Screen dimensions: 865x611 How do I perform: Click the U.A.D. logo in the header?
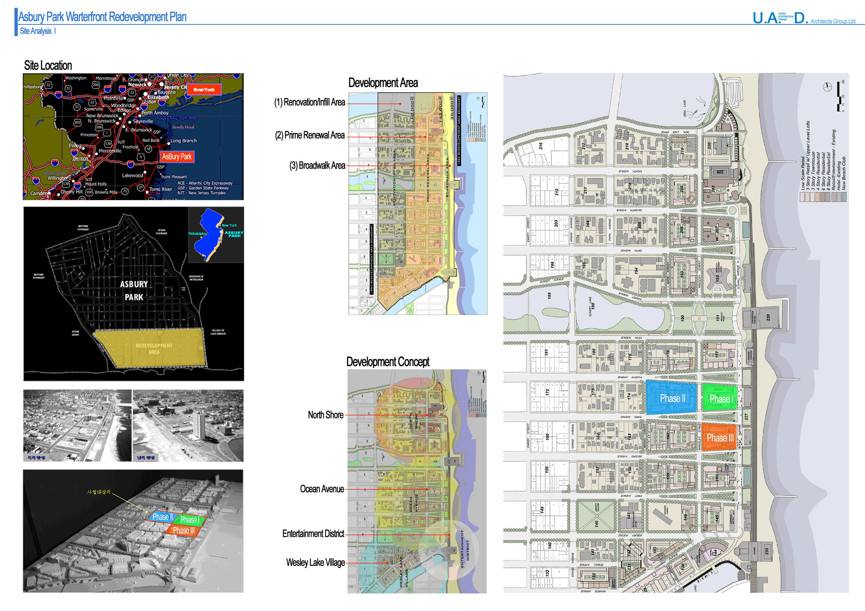click(x=780, y=18)
